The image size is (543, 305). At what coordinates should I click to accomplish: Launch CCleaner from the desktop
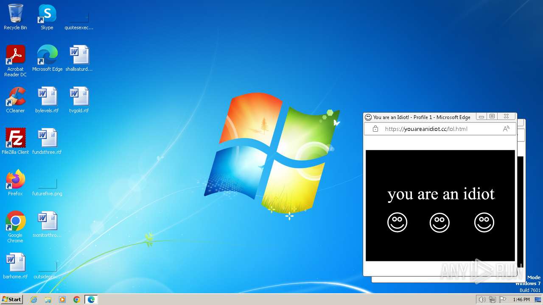coord(15,100)
